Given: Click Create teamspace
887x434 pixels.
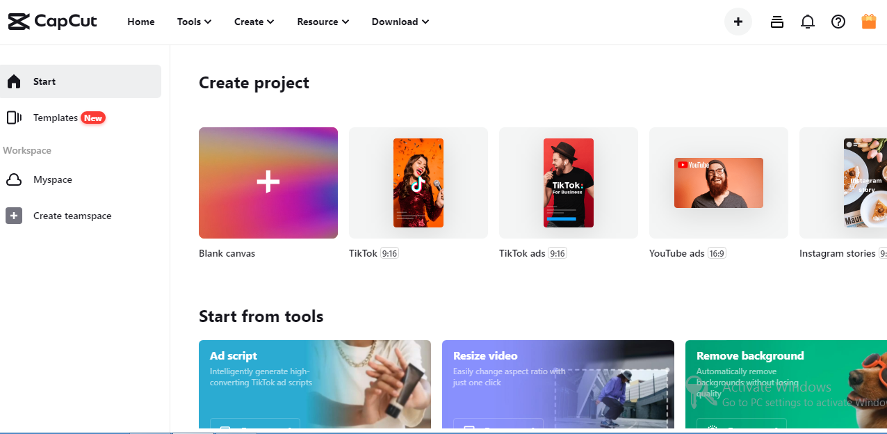Looking at the screenshot, I should tap(81, 216).
